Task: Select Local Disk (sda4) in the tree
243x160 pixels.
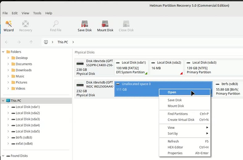Action: tap(28, 125)
